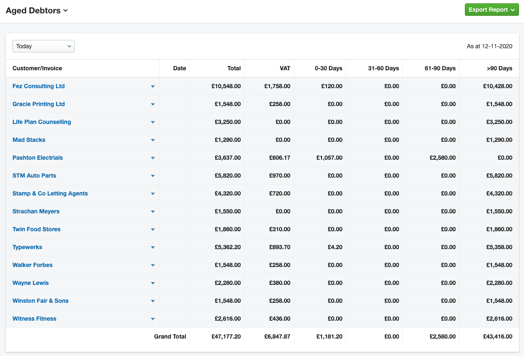Expand Witness Fitness invoice breakdown

[153, 319]
